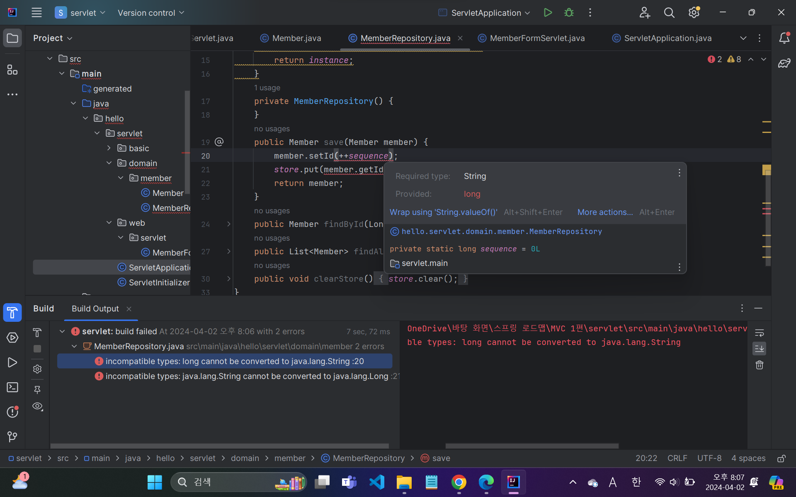Screen dimensions: 796x497
Task: Open the Structure tool window icon
Action: coord(12,70)
